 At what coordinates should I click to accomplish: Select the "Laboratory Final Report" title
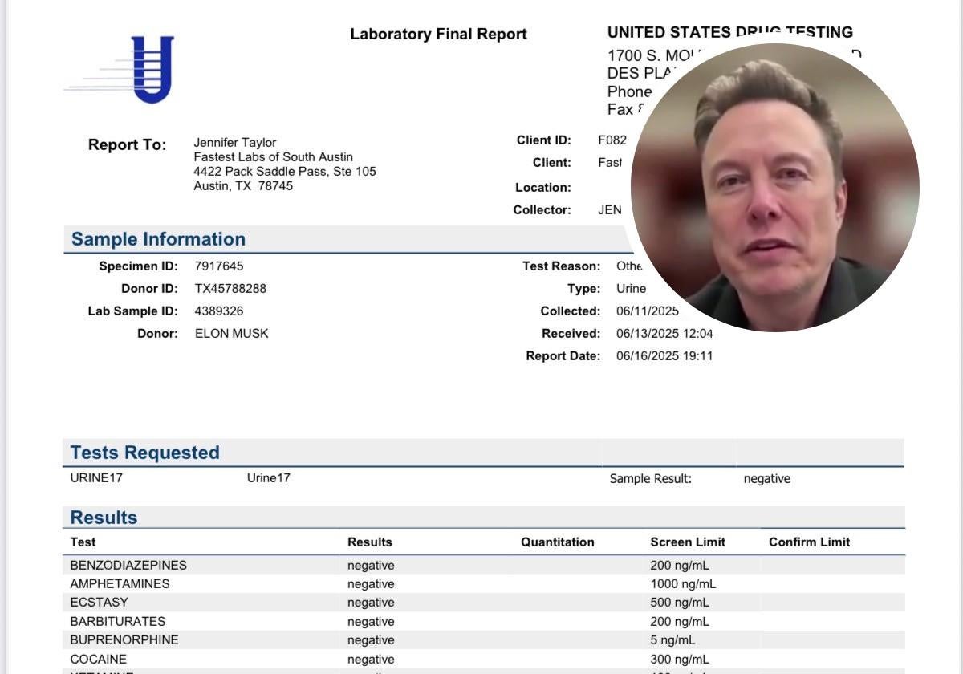pos(438,35)
